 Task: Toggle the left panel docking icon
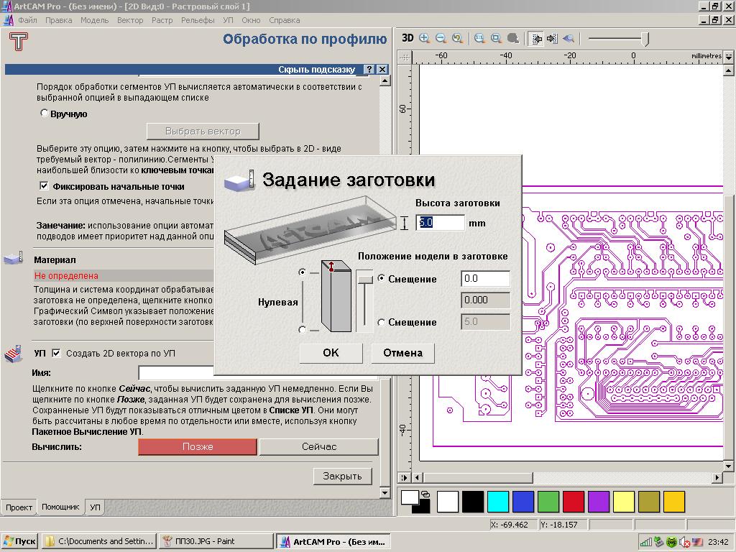point(535,39)
